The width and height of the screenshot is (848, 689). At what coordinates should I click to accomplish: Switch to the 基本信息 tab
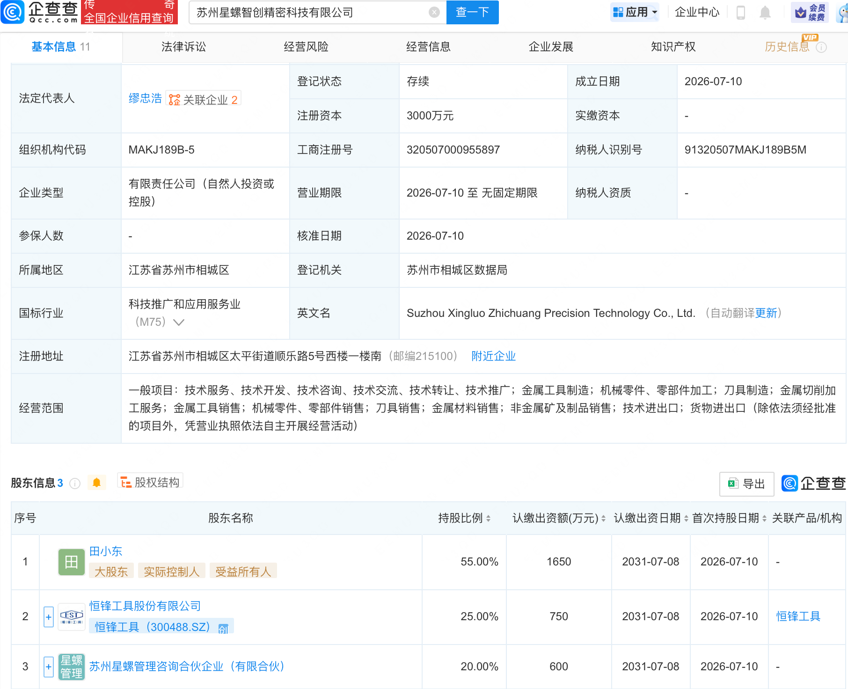(x=61, y=47)
